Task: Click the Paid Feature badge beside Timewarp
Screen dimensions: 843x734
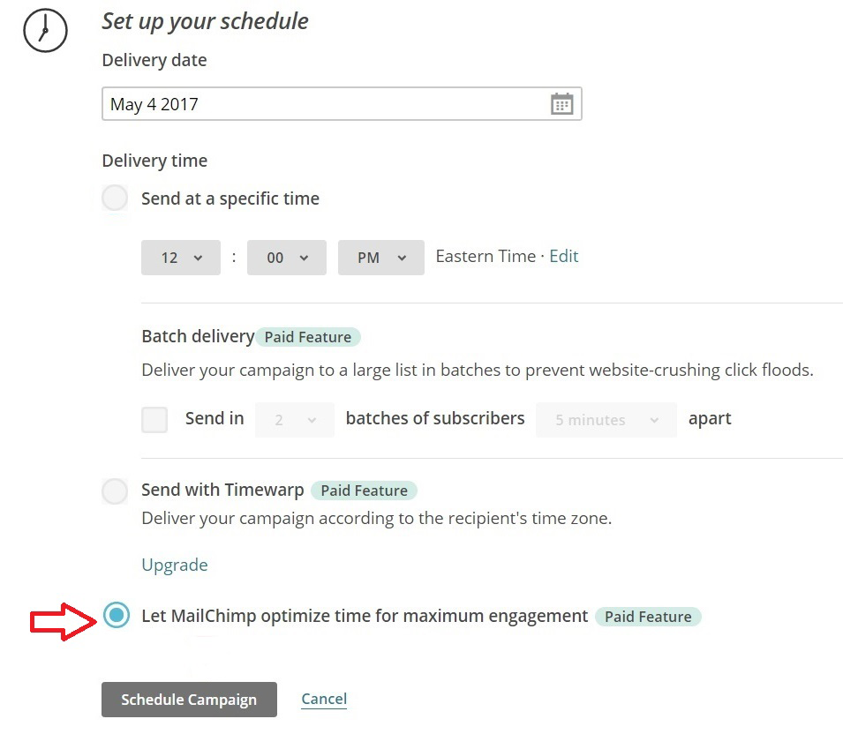Action: point(364,491)
